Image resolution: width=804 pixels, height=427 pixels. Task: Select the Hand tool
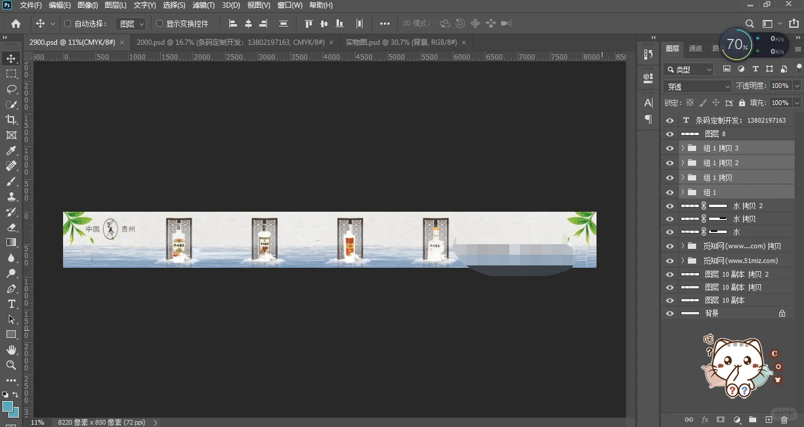[11, 350]
